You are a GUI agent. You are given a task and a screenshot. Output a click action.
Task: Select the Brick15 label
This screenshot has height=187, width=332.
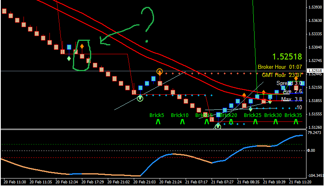tap(204, 115)
